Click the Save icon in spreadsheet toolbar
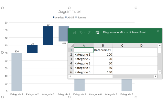 [74, 33]
